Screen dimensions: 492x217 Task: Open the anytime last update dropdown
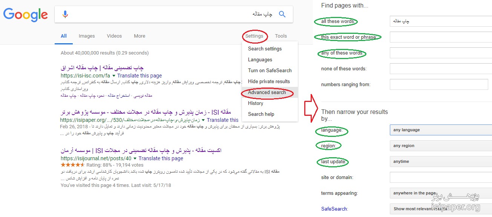[x=441, y=161]
